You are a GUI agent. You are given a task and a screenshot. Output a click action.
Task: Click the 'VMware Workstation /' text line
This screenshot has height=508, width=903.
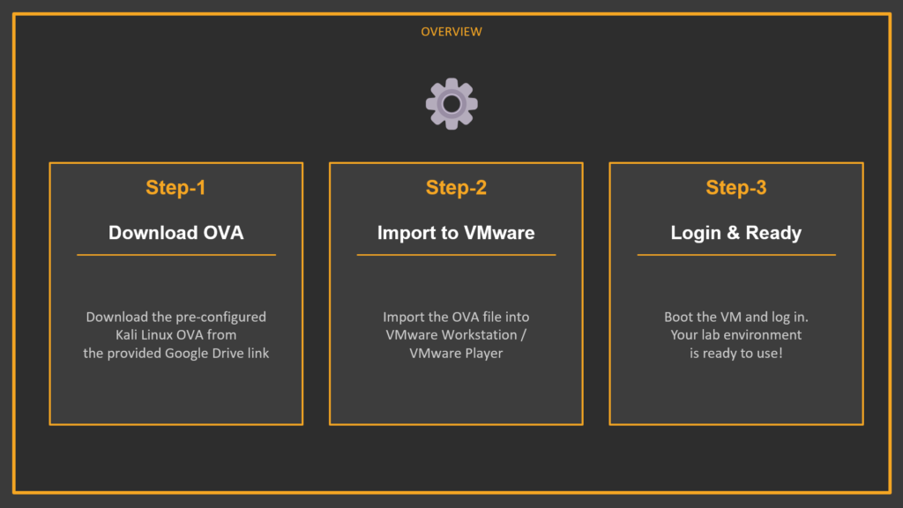tap(456, 335)
